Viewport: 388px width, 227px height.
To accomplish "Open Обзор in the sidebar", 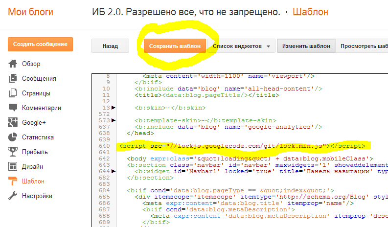I will [31, 64].
